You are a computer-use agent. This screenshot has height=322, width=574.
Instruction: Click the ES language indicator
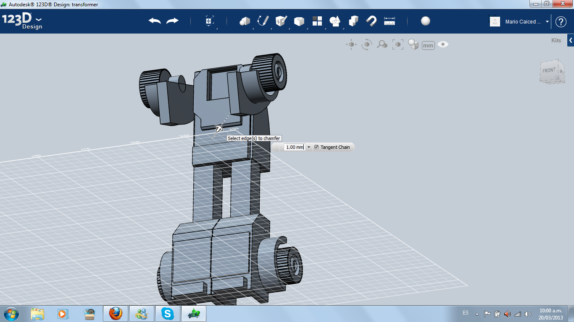(466, 313)
